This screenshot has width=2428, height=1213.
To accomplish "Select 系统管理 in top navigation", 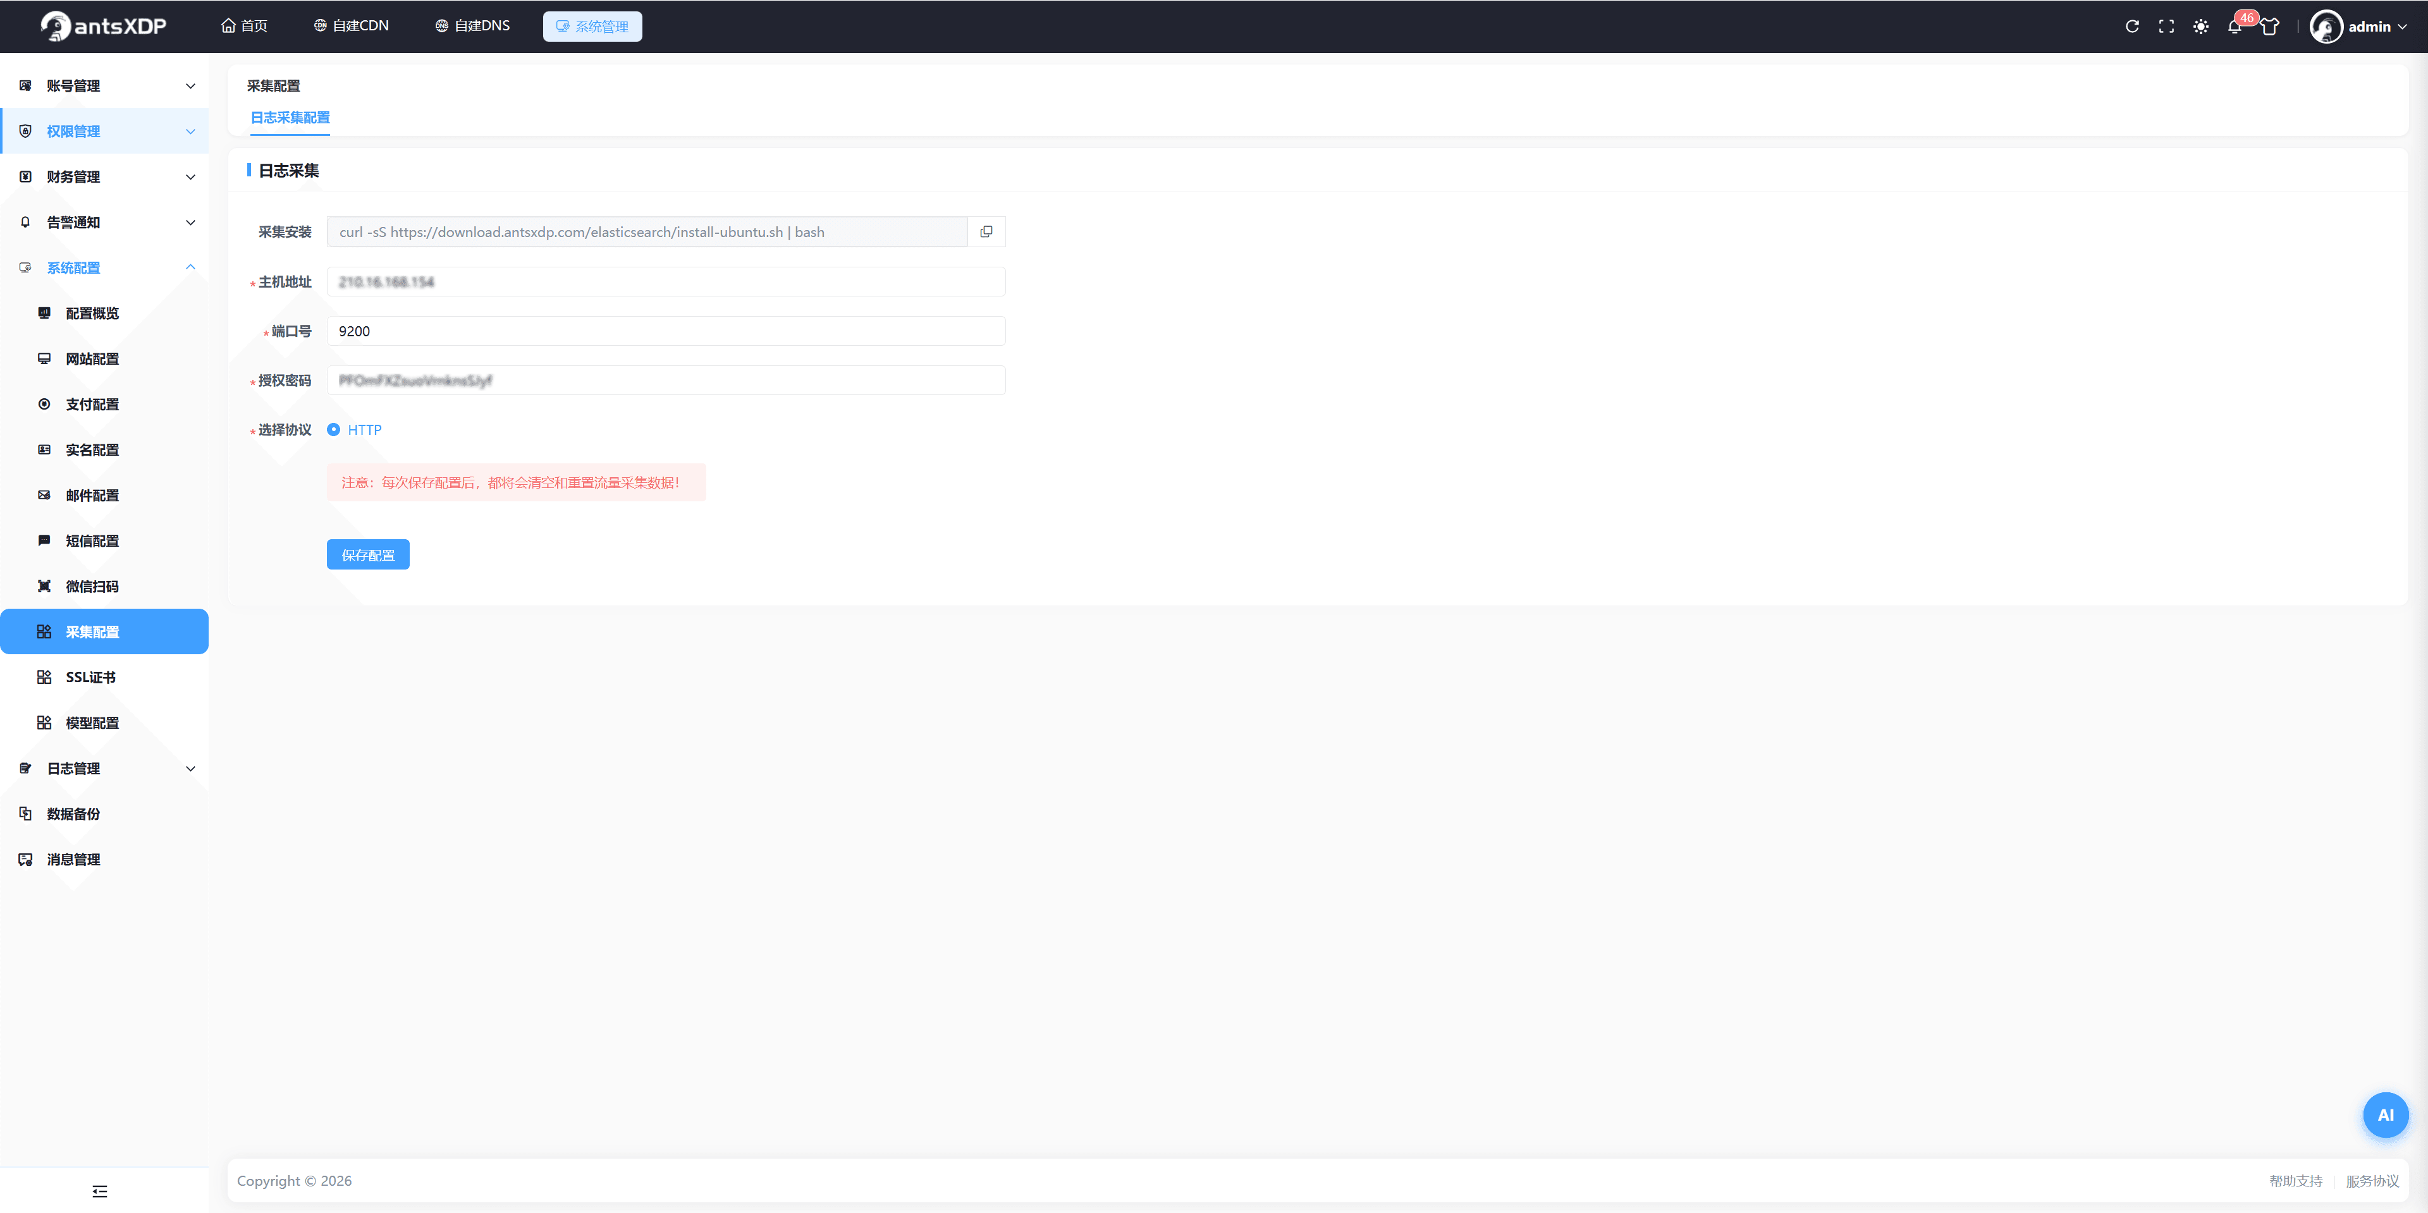I will pyautogui.click(x=592, y=27).
